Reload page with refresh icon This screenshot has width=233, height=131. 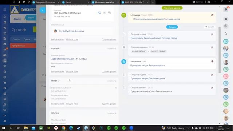24,2
